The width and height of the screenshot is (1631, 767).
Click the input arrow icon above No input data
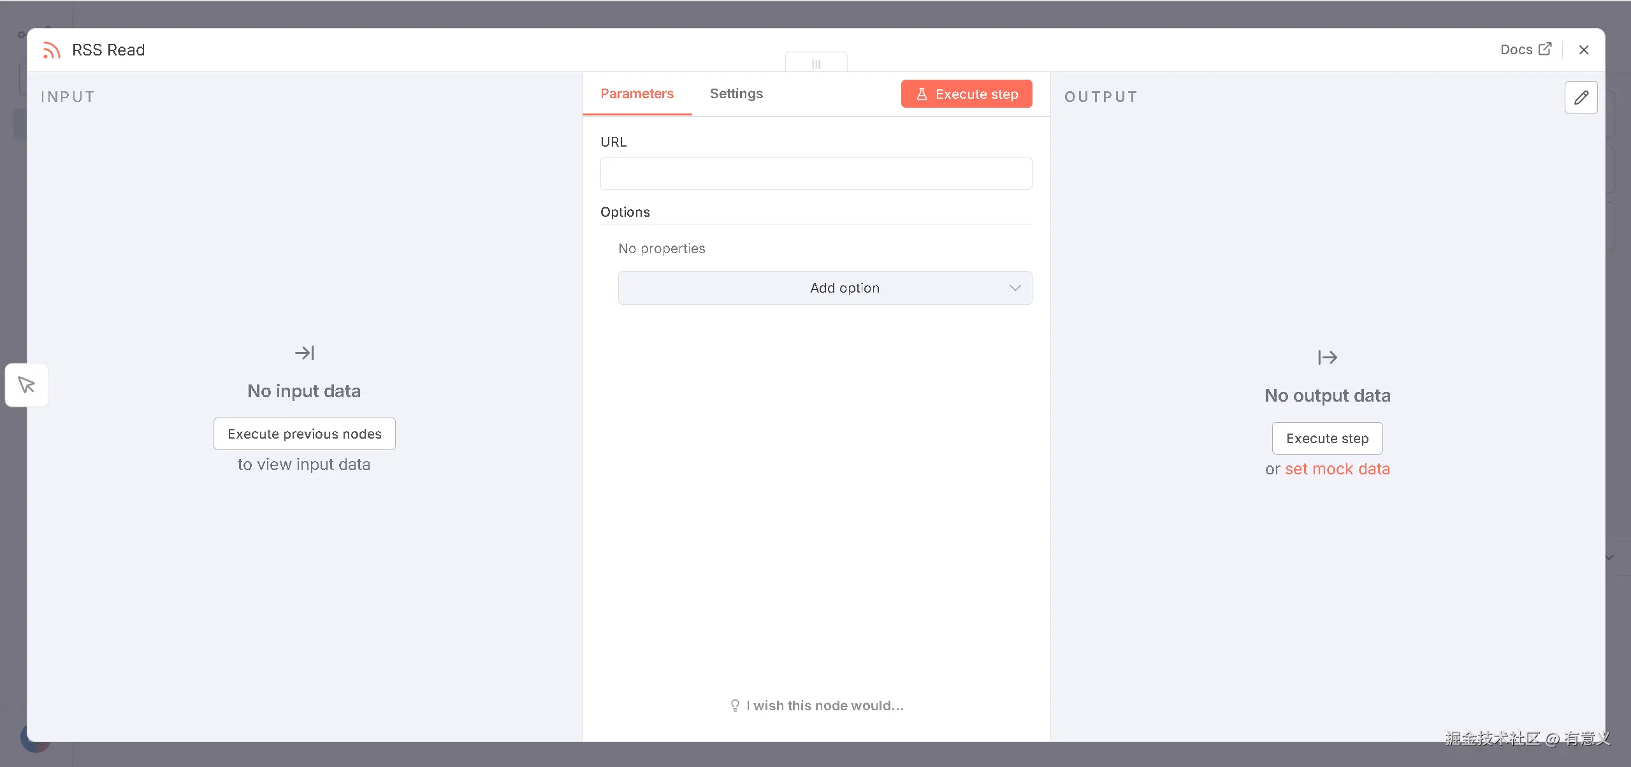pyautogui.click(x=304, y=353)
